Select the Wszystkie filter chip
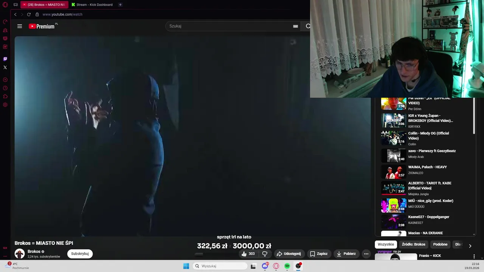 click(386, 244)
